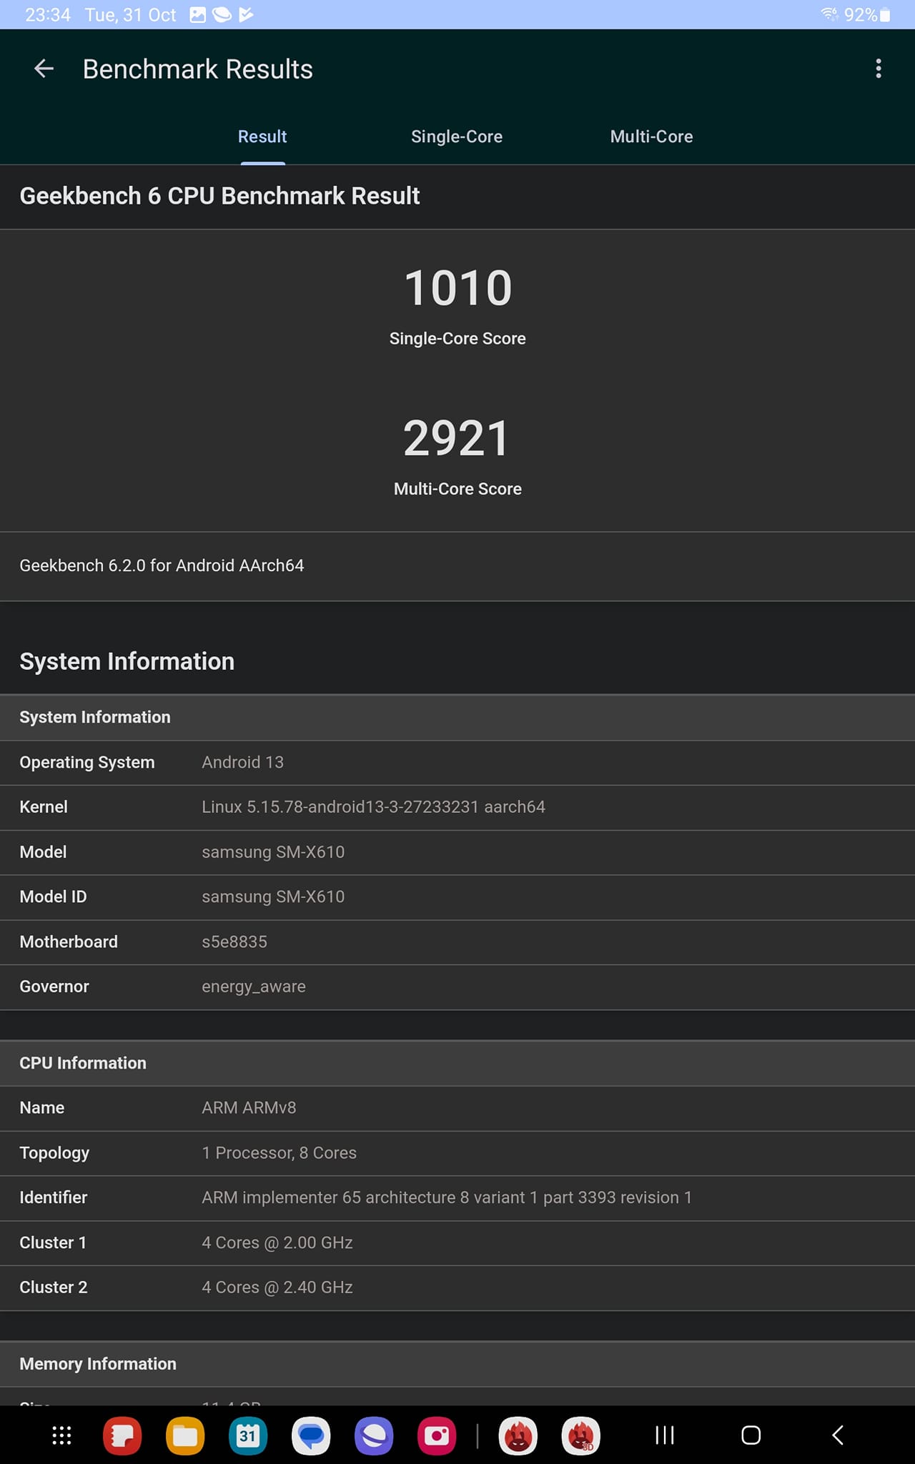Select the Result tab
915x1464 pixels.
point(262,137)
